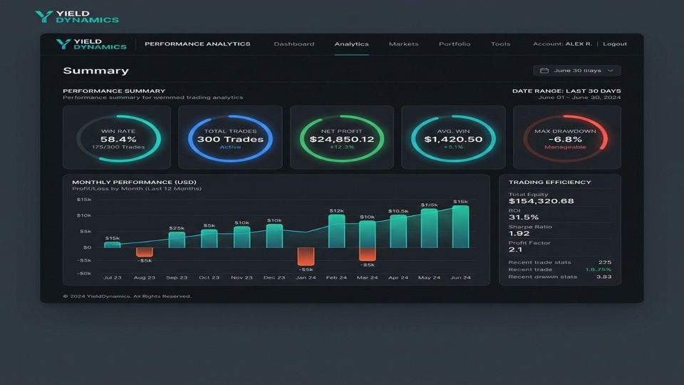Click the Total Equity value $154,320.68

pos(541,201)
